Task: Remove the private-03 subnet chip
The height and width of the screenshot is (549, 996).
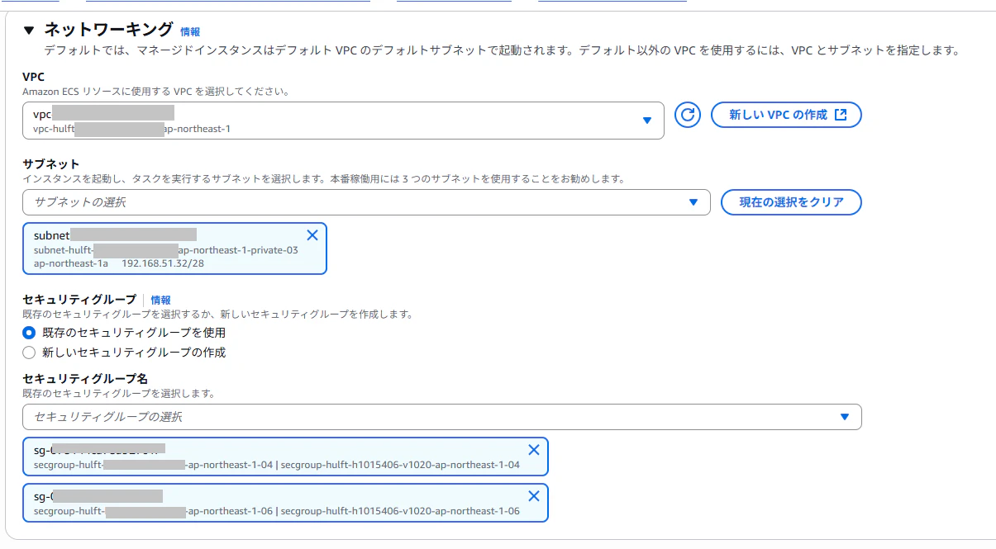Action: 312,235
